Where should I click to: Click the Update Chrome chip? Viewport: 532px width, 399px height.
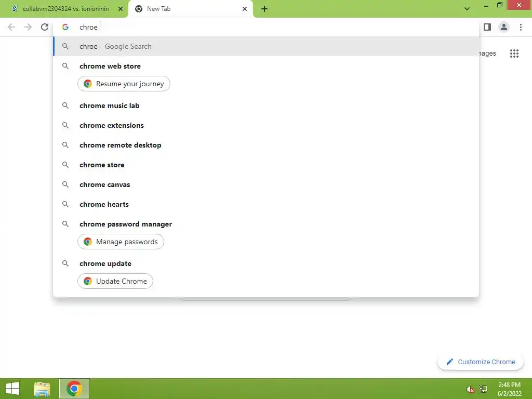(x=115, y=281)
